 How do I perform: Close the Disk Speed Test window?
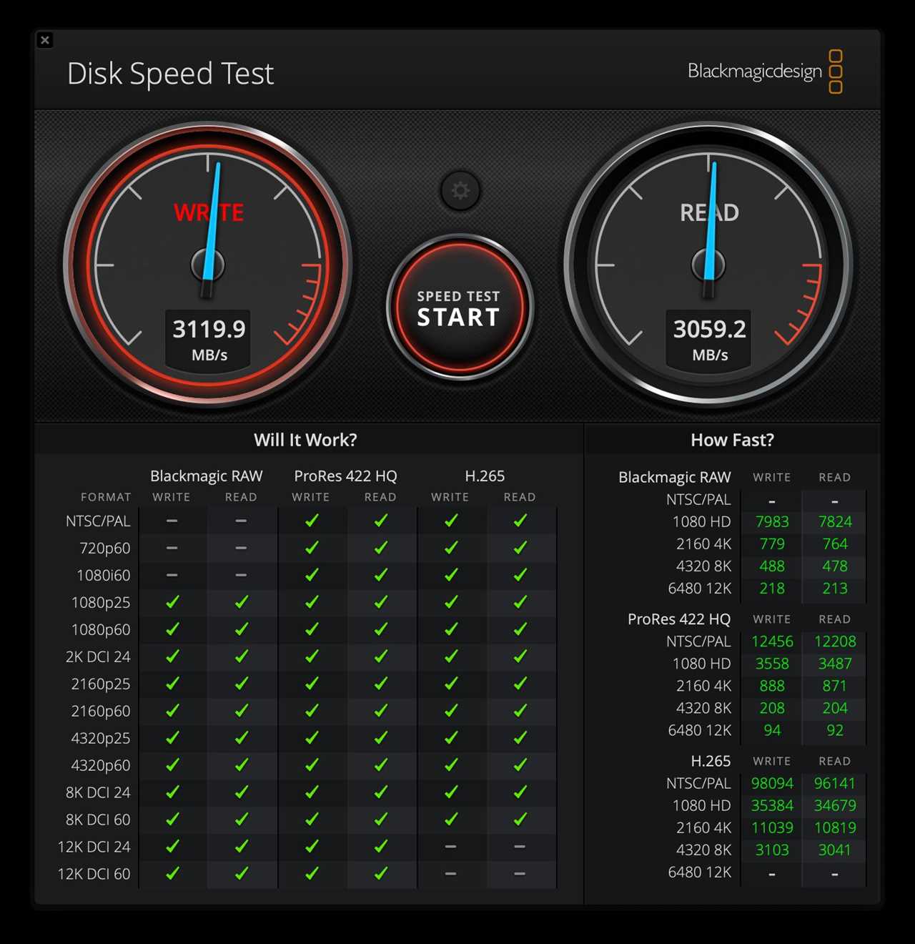coord(45,40)
